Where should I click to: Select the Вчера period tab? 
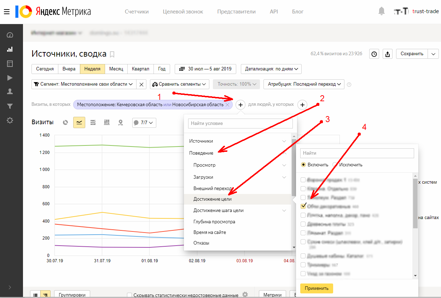tap(69, 69)
